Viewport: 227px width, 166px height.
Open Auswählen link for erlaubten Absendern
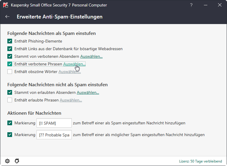88,93
